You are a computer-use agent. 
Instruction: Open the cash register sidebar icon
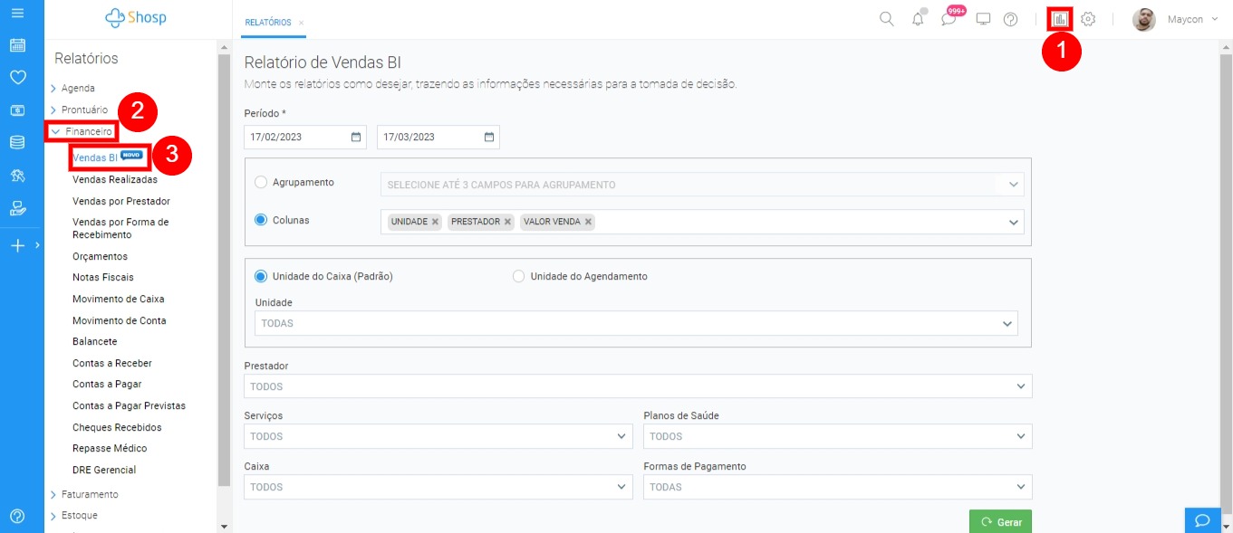click(x=17, y=110)
